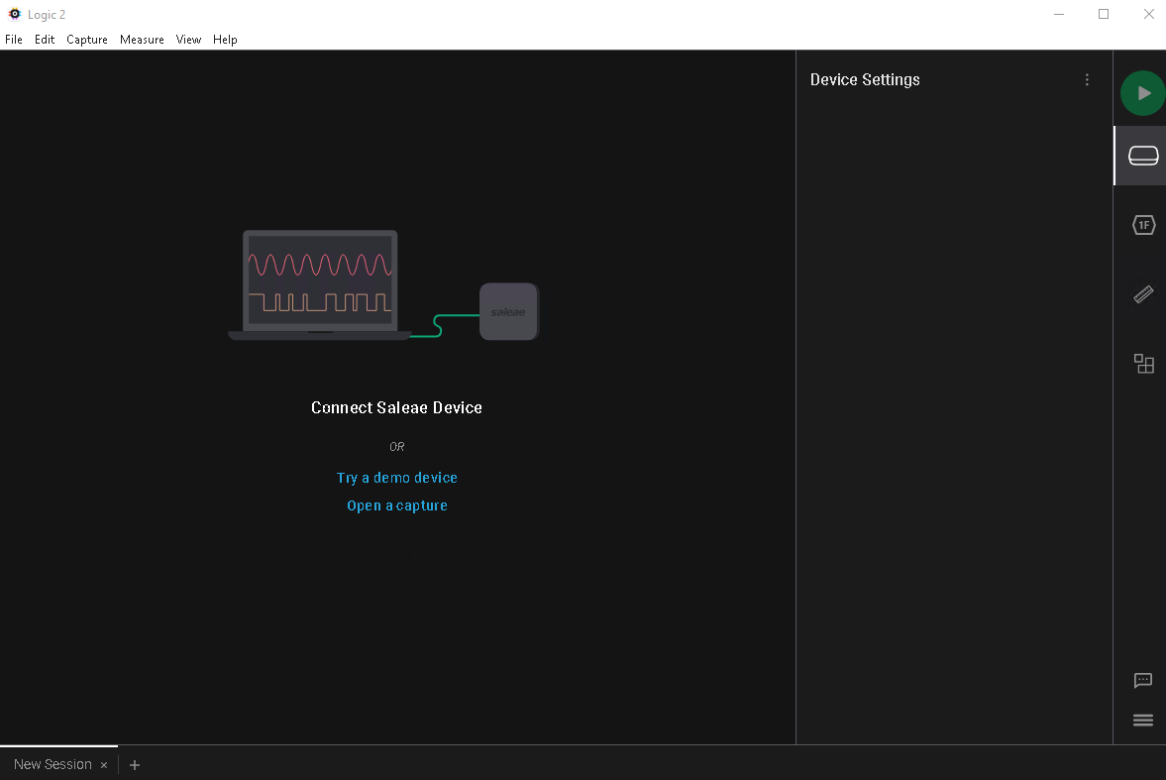
Task: Click the Try a demo device link
Action: 397,478
